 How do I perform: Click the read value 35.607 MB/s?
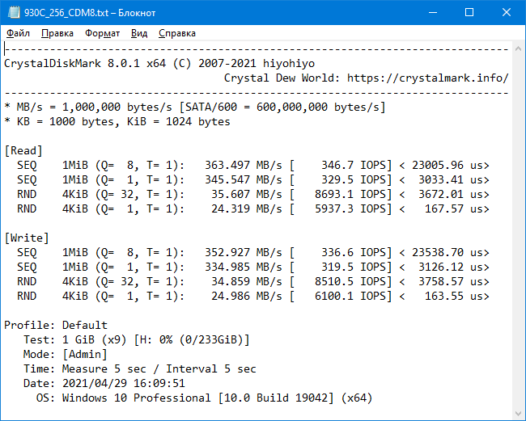click(247, 194)
